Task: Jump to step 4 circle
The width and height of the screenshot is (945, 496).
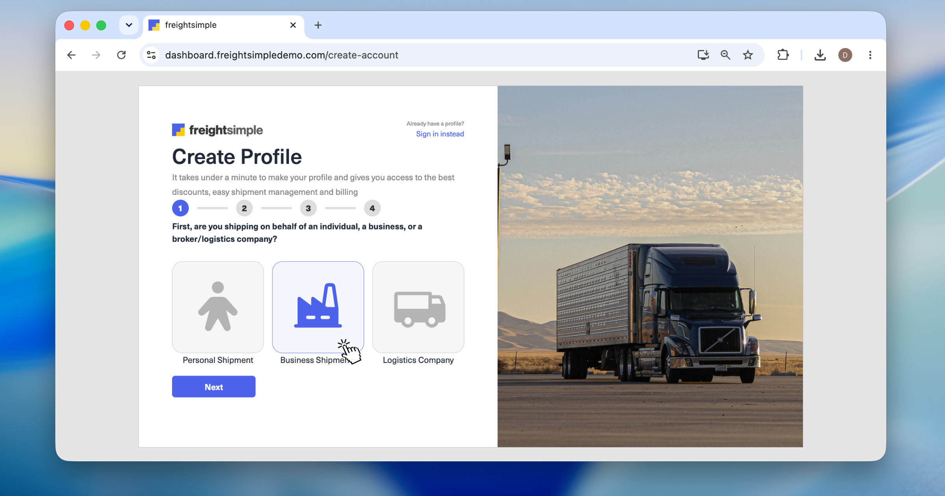Action: [x=372, y=208]
